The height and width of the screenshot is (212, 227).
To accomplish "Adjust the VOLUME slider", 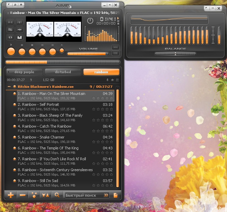I will [88, 54].
